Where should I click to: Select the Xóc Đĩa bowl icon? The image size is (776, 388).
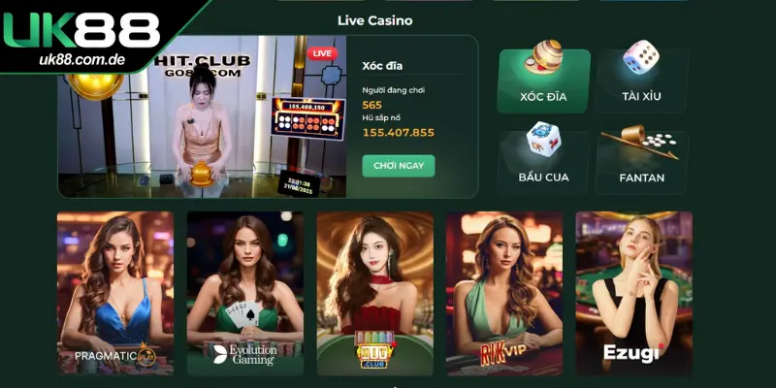[543, 57]
